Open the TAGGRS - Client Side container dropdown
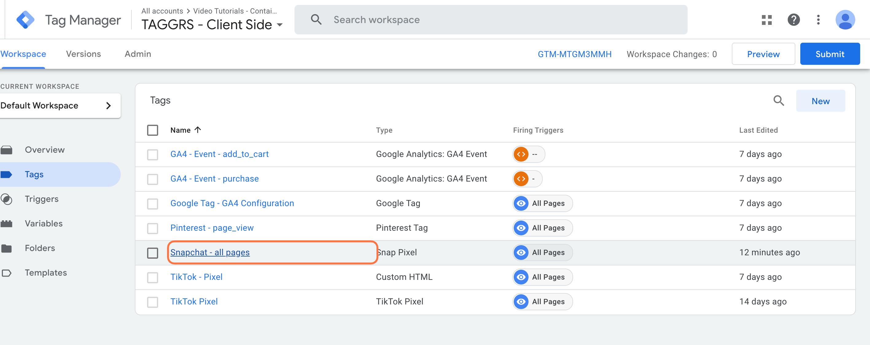This screenshot has width=870, height=345. 212,25
